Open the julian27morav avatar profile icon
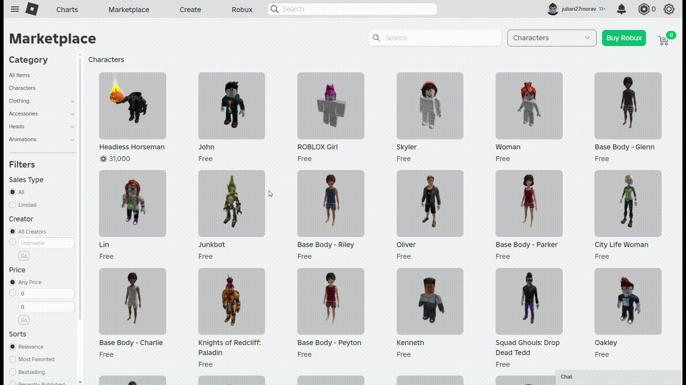The image size is (686, 385). [553, 9]
